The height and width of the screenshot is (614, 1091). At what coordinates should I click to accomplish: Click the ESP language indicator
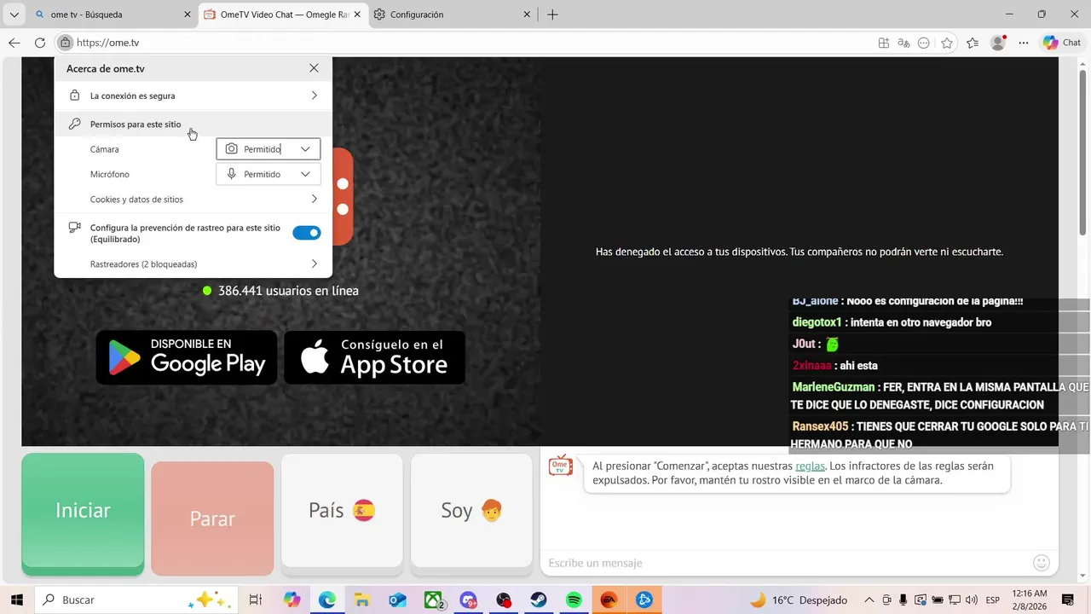click(993, 600)
